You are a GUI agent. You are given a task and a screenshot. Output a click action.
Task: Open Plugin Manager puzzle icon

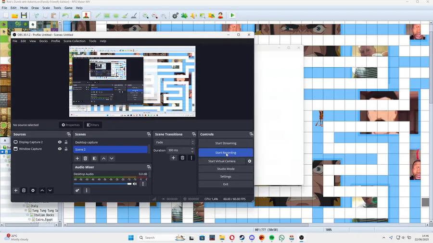184,15
